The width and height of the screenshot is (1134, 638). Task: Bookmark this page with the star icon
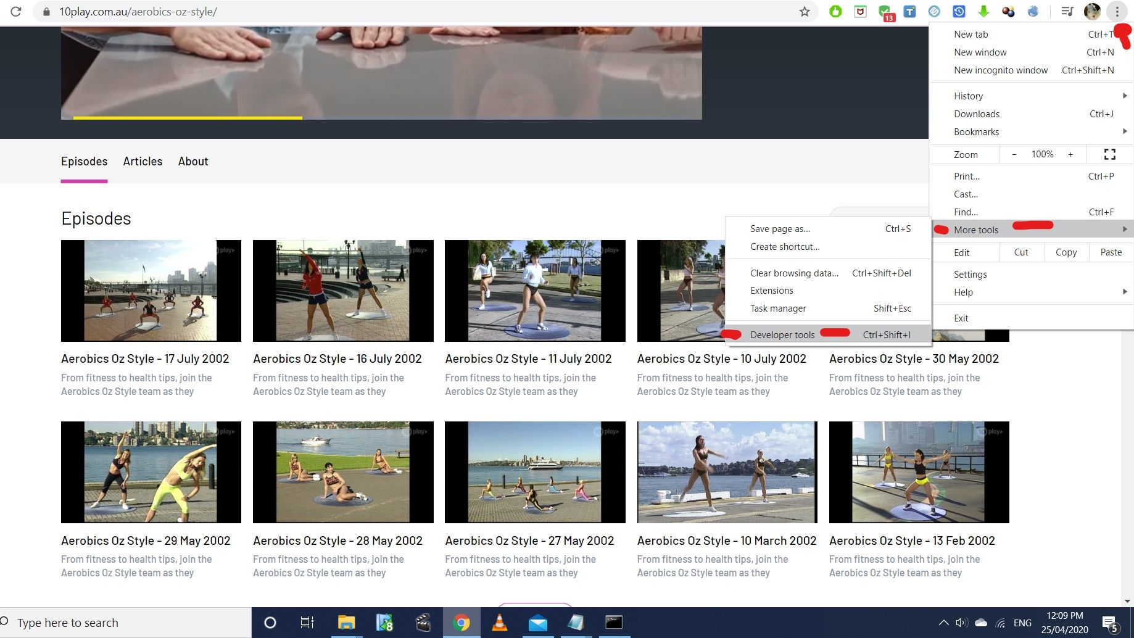point(804,12)
